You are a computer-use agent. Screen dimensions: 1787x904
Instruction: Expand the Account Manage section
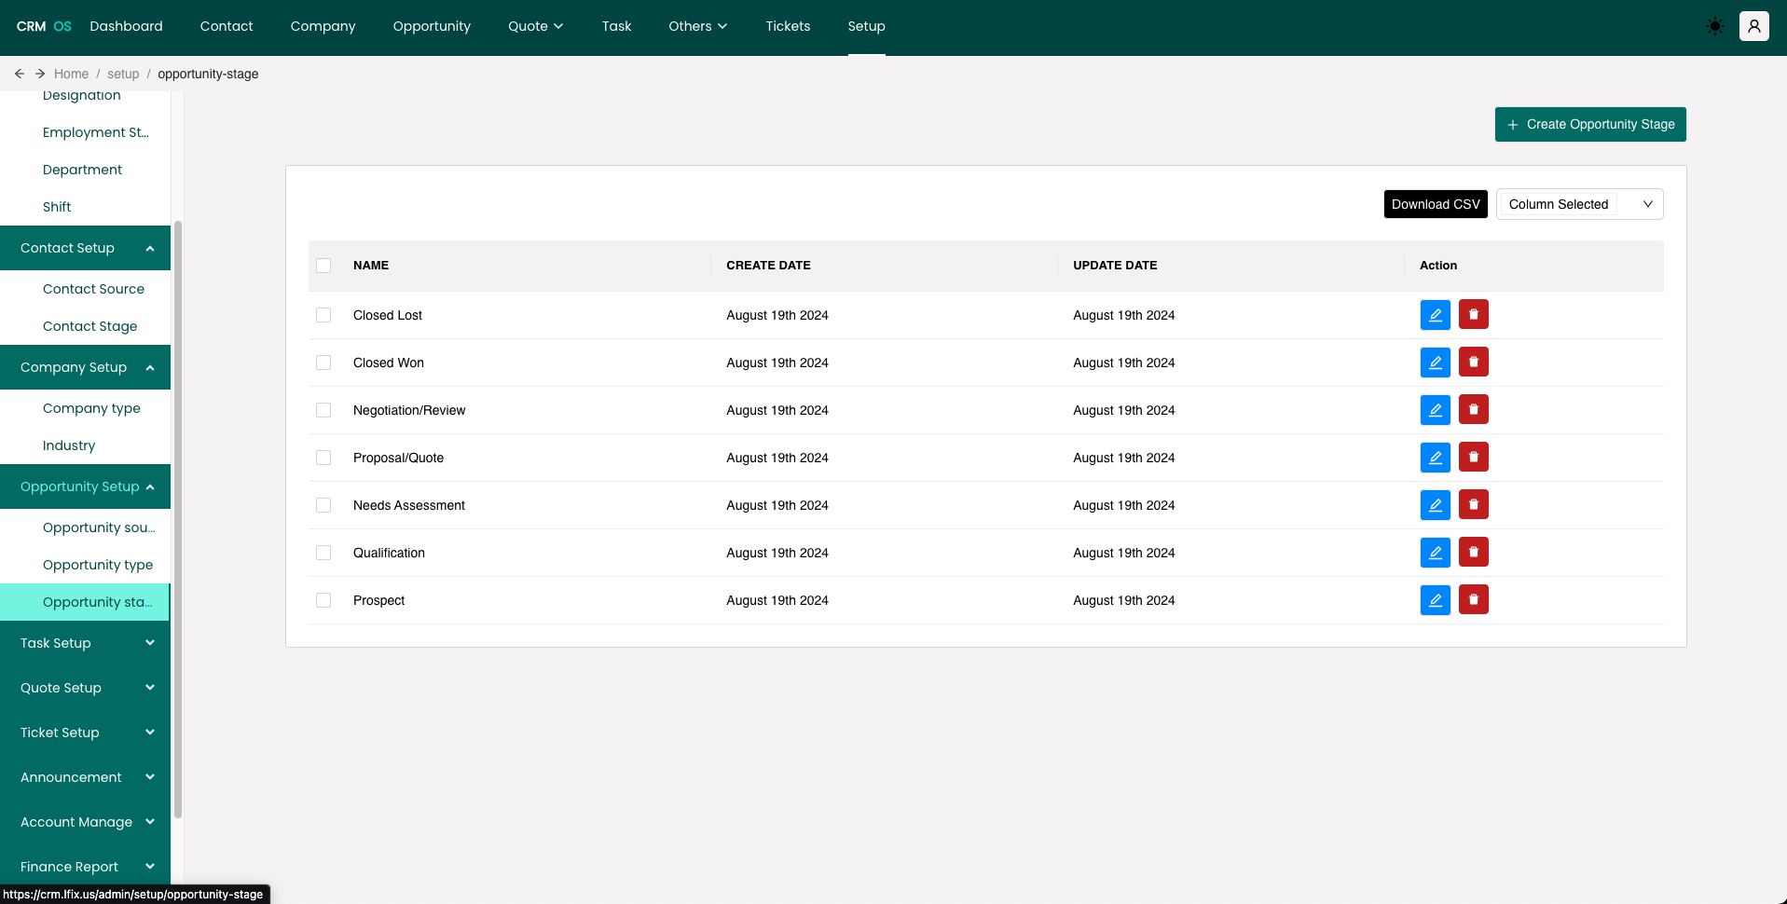point(85,822)
